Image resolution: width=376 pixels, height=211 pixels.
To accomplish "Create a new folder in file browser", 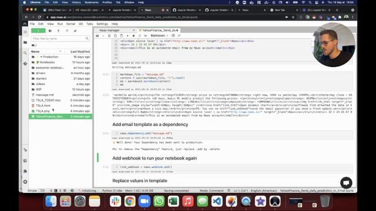I will [50, 30].
